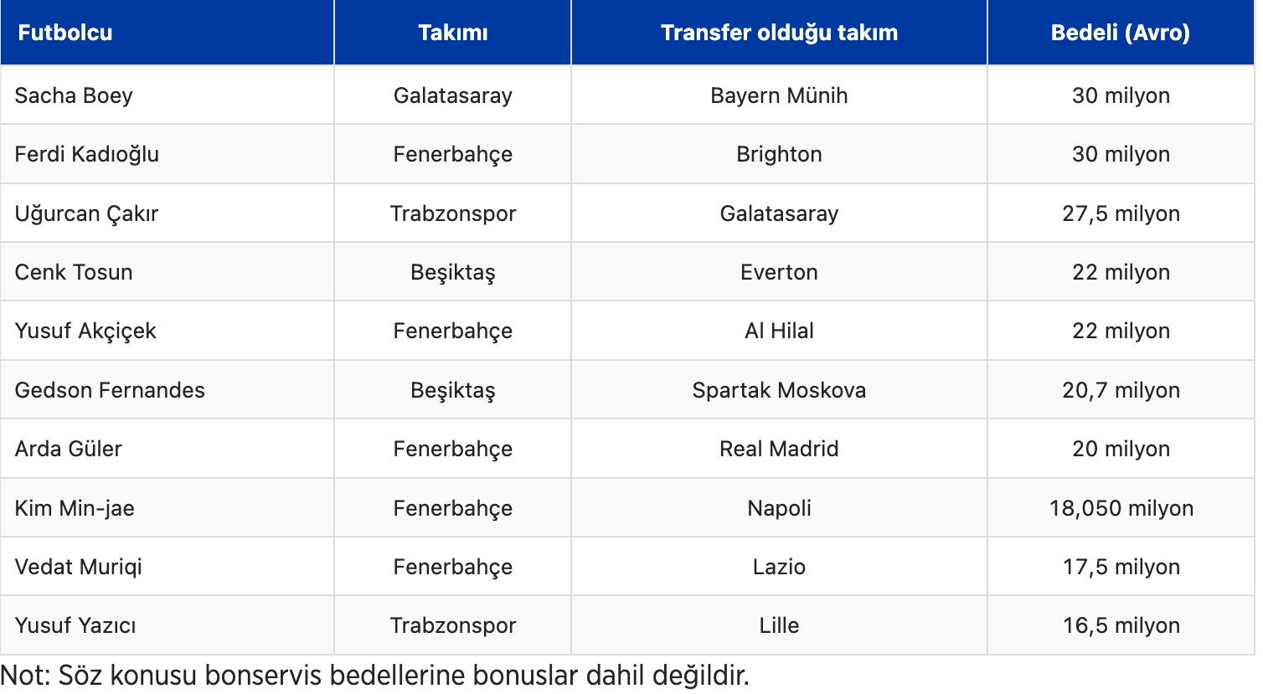Click the Bedeli (Avro) column header

[x=1121, y=33]
